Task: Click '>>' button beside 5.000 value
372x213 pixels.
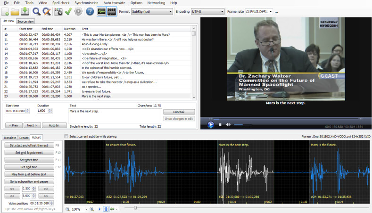Action: pyautogui.click(x=46, y=196)
